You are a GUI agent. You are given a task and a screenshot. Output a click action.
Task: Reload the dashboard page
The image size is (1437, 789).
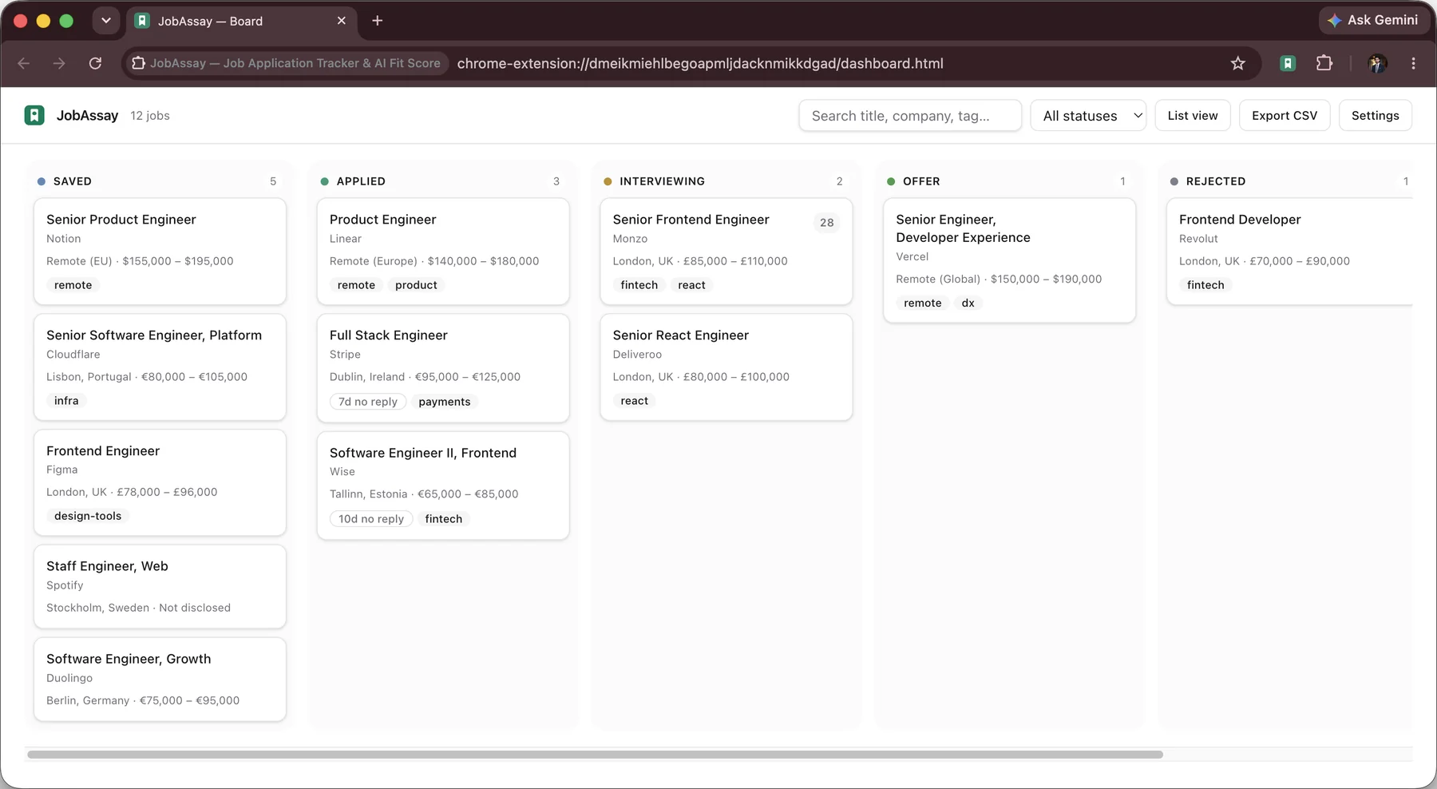tap(95, 63)
